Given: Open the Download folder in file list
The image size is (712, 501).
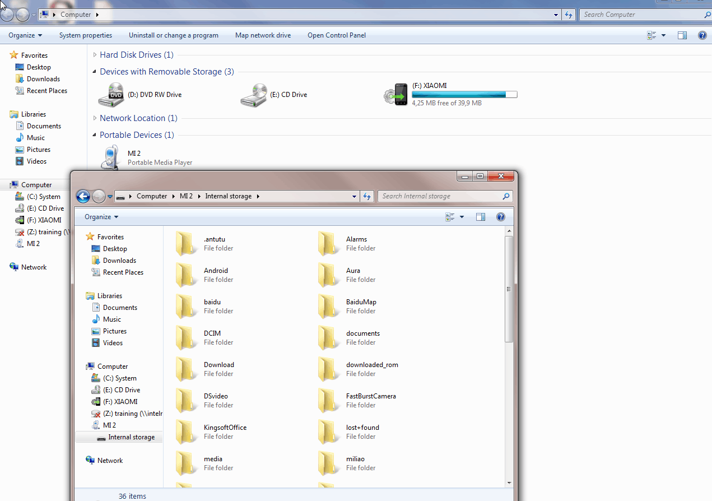Looking at the screenshot, I should pos(187,369).
